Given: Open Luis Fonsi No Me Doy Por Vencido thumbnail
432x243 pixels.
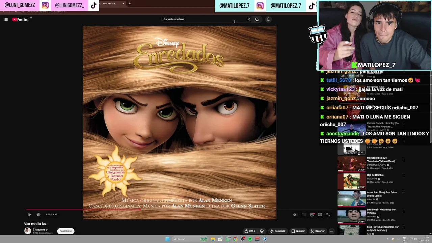Looking at the screenshot, I should [x=351, y=216].
